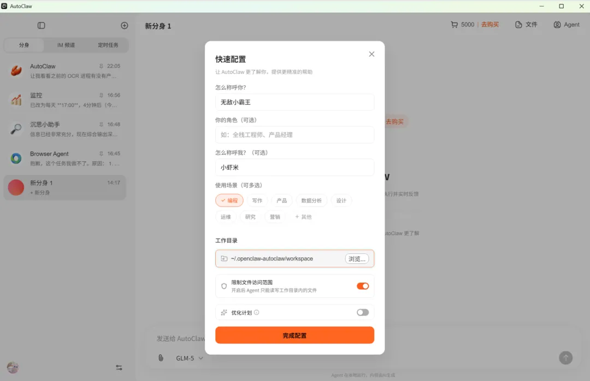This screenshot has height=381, width=590.
Task: Click the 怎么称呼你 name input field
Action: 294,102
